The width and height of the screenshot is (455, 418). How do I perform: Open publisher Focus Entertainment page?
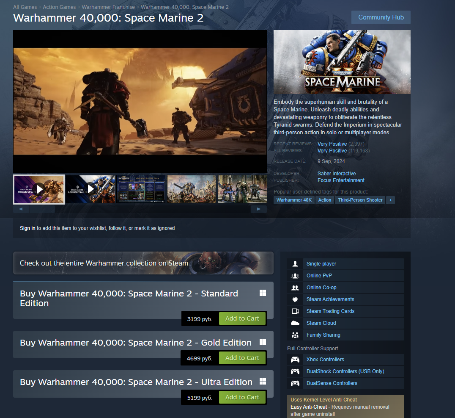pyautogui.click(x=341, y=180)
